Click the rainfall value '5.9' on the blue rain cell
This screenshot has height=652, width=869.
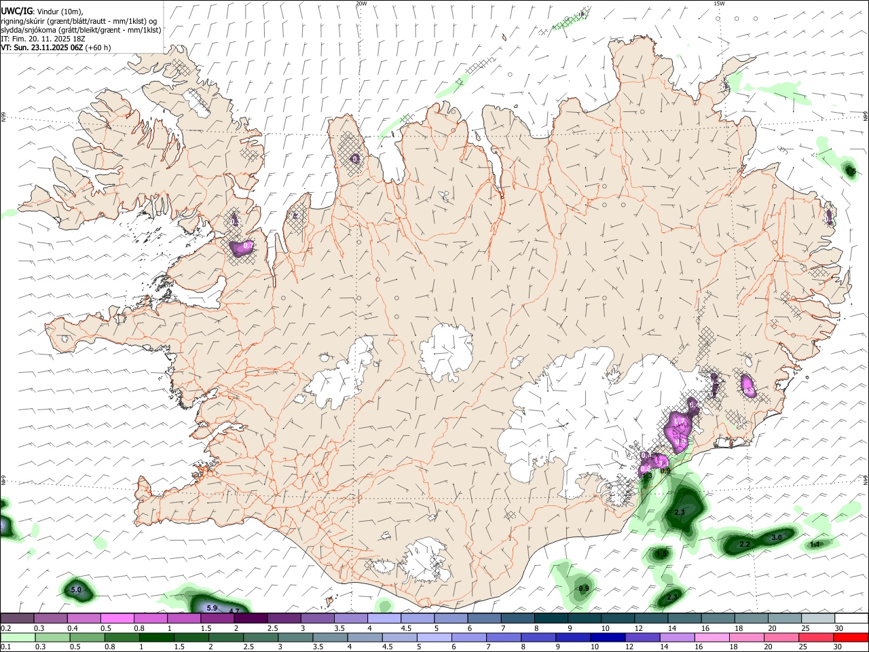coord(211,608)
